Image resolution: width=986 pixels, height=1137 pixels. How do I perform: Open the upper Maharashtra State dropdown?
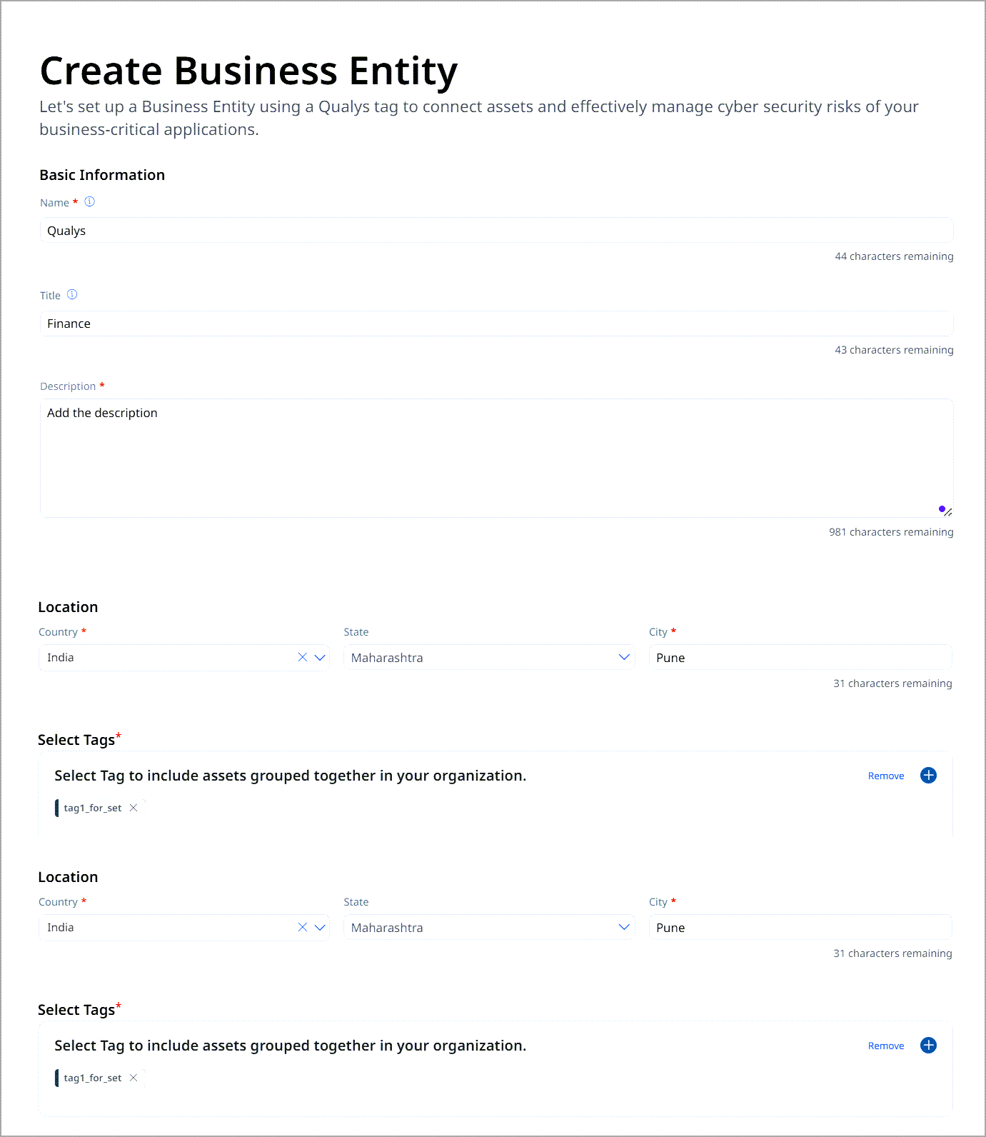click(489, 658)
